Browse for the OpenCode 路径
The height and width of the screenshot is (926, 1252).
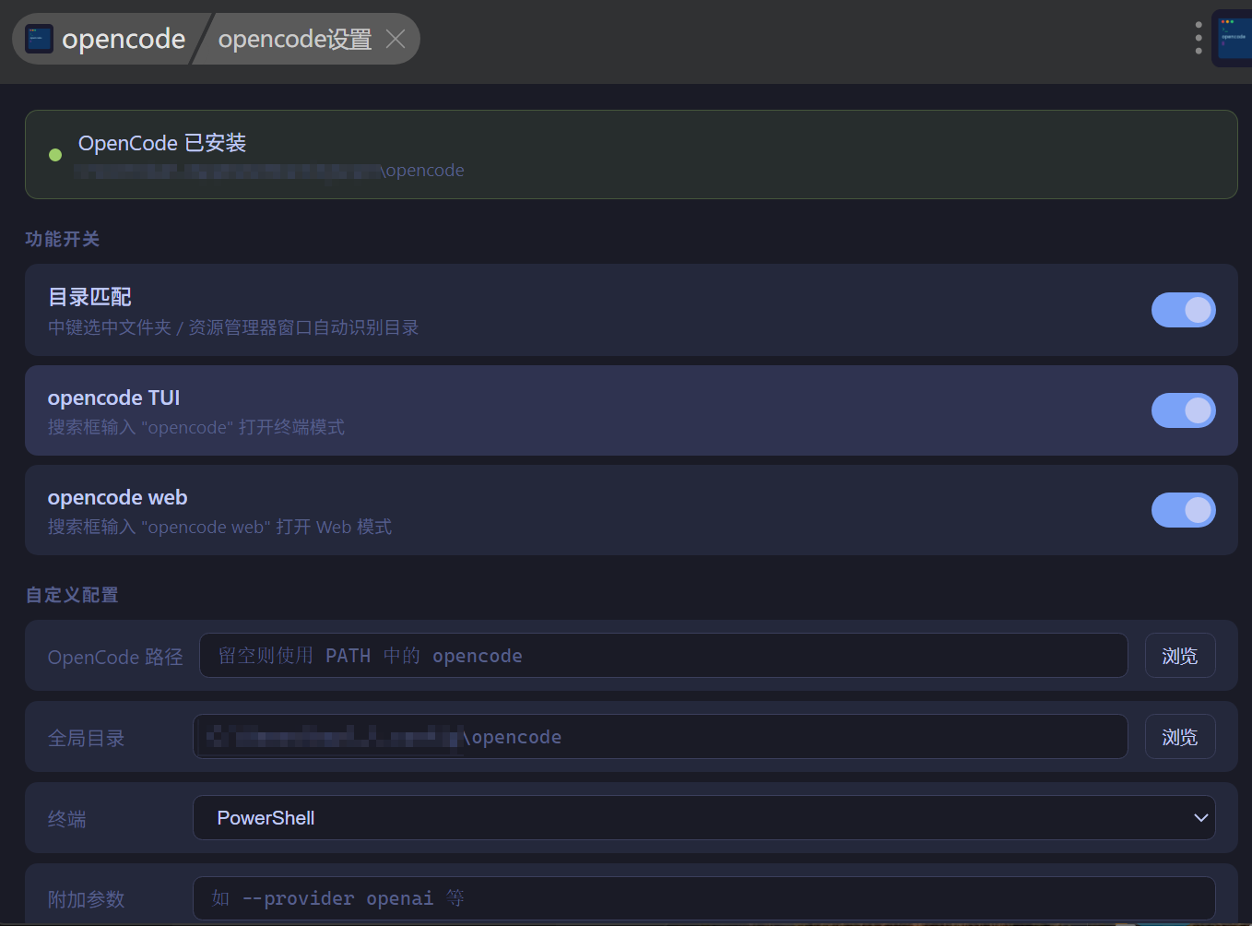[x=1180, y=656]
